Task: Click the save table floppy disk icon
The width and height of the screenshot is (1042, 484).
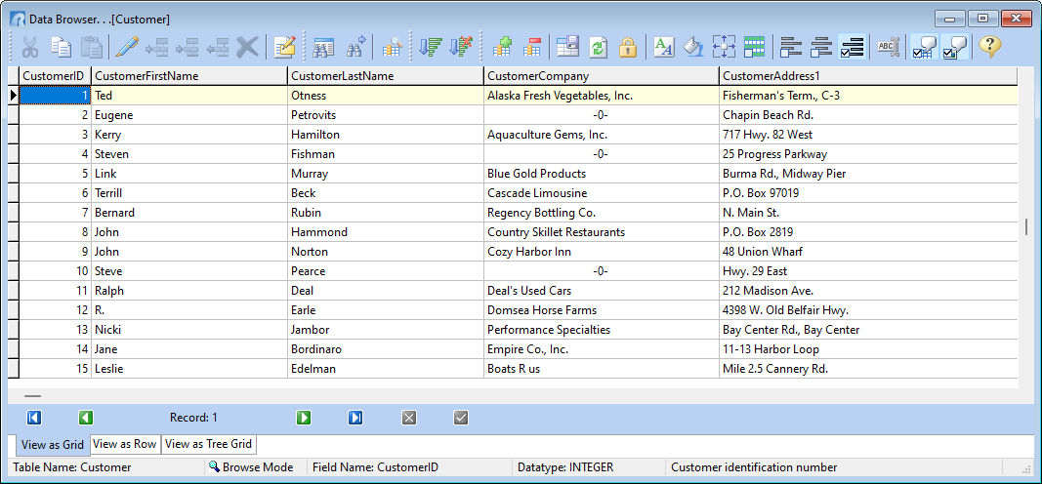Action: (568, 47)
